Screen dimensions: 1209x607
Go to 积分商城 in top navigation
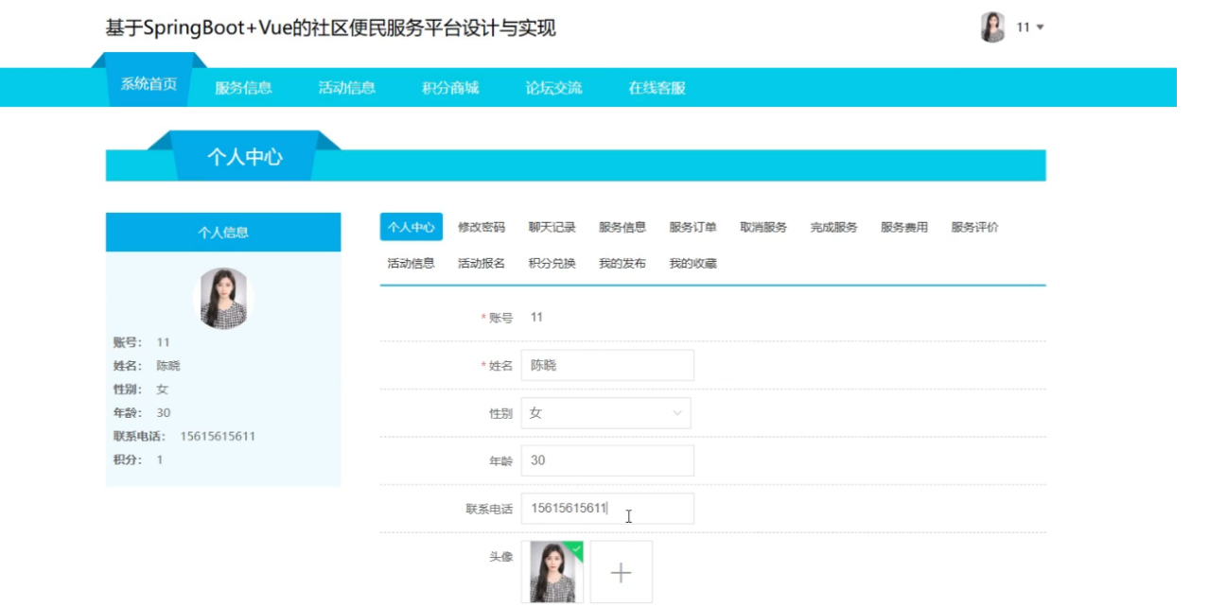(450, 88)
